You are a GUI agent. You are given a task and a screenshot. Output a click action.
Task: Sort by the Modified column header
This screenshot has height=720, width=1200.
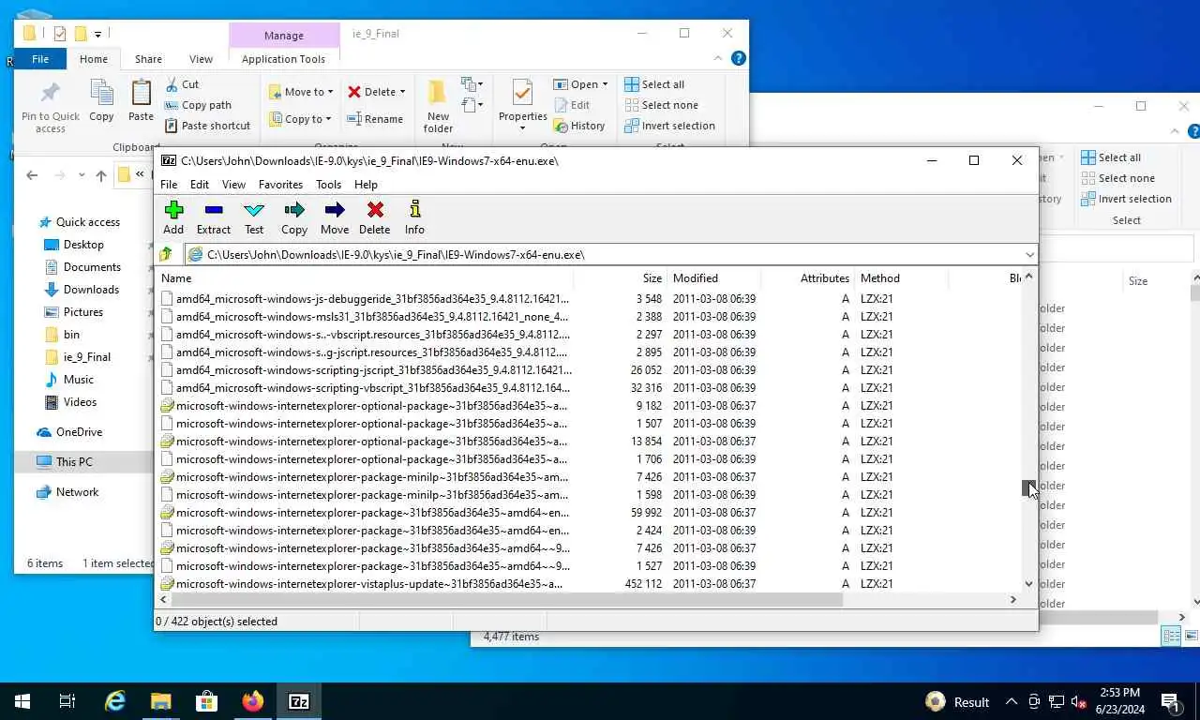point(713,278)
